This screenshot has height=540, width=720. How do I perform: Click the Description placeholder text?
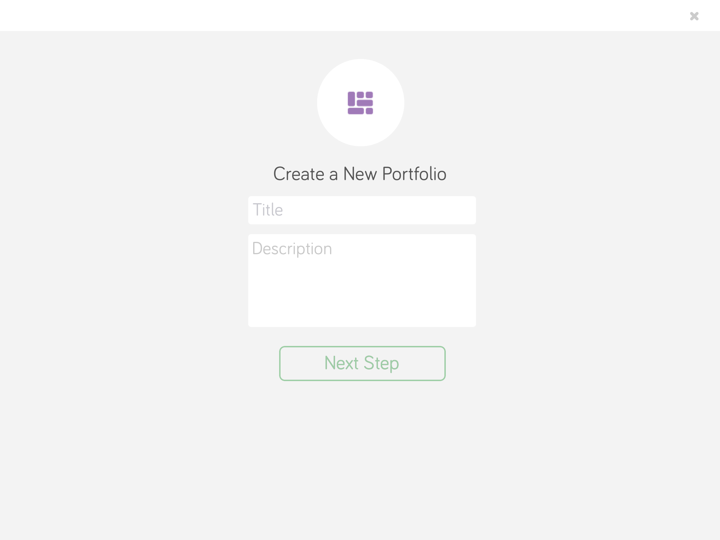292,249
